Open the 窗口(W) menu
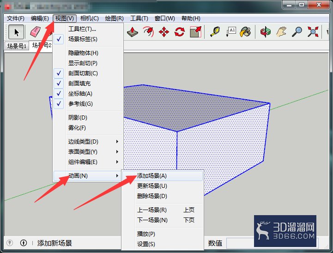 pos(164,18)
